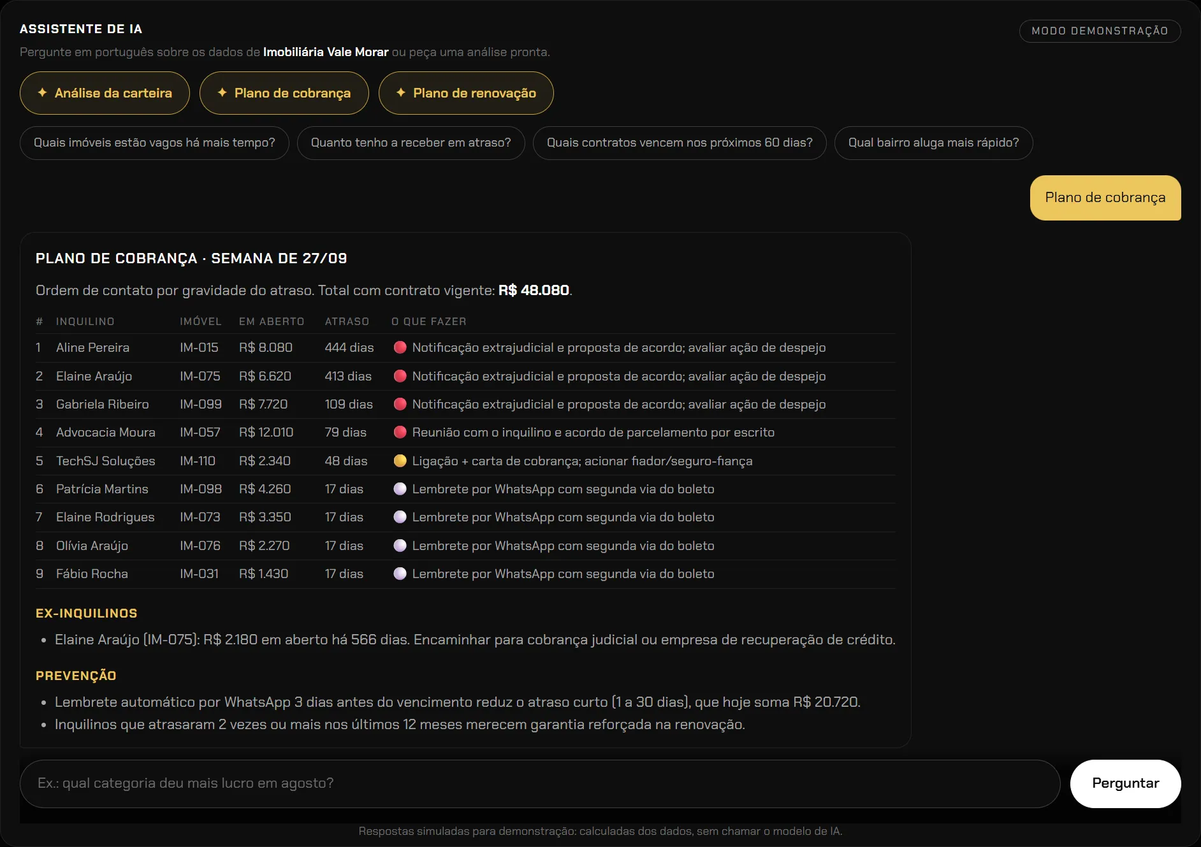The height and width of the screenshot is (847, 1201).
Task: Click tenant name TechSJ Soluções
Action: coord(106,461)
